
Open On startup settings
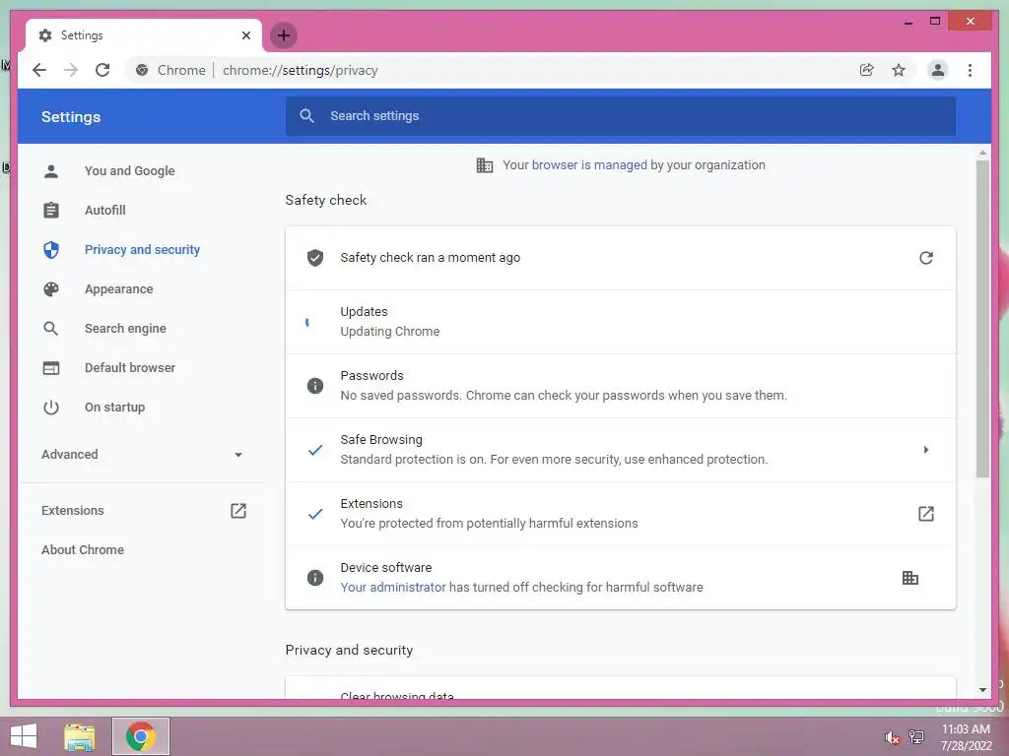coord(114,407)
